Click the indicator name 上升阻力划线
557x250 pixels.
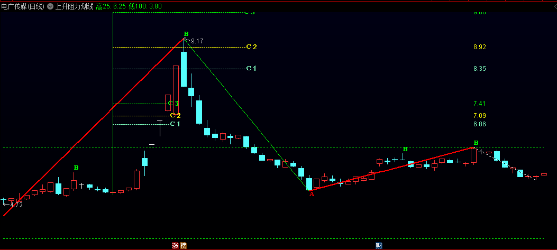(x=75, y=6)
